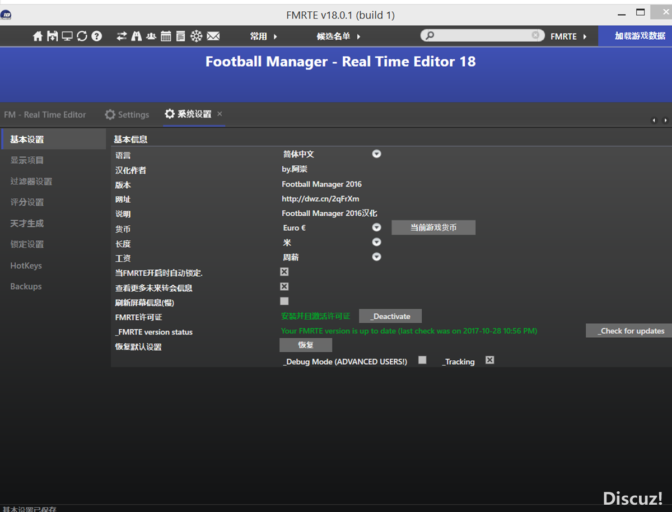Click the 基本信息 section header
Screen dimensions: 672x512
[130, 139]
